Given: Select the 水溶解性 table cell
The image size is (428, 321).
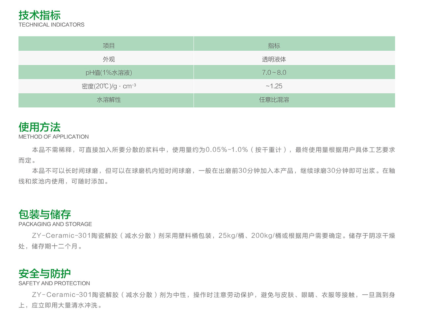Looking at the screenshot, I should tap(106, 100).
